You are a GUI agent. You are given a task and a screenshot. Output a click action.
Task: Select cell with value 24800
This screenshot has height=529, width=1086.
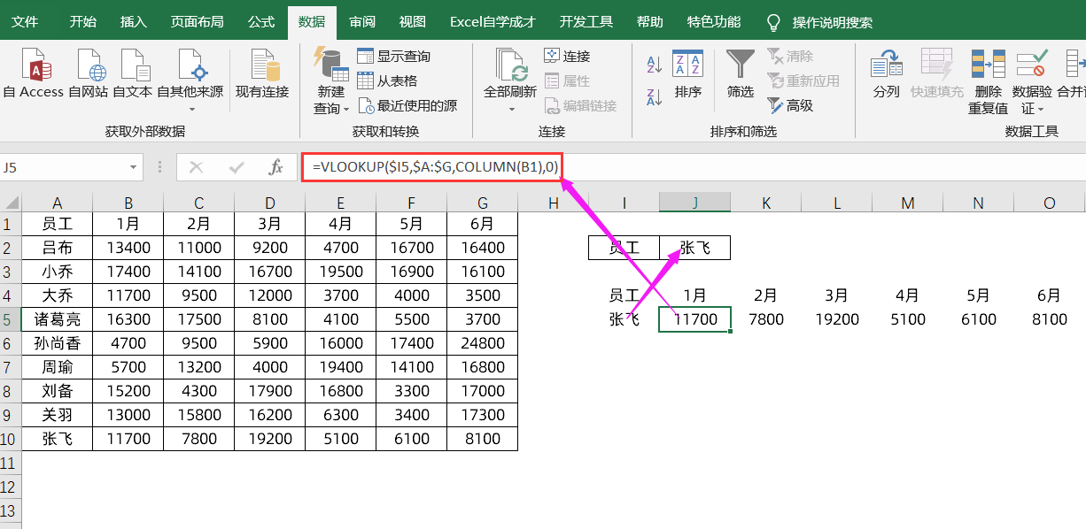coord(483,343)
